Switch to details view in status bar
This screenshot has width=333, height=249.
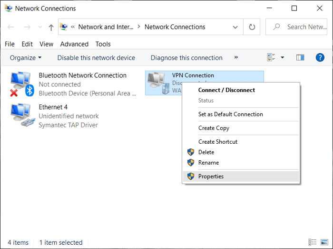pos(312,242)
